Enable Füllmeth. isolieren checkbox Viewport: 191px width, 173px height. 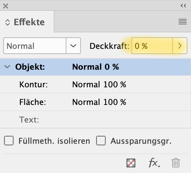pyautogui.click(x=9, y=141)
